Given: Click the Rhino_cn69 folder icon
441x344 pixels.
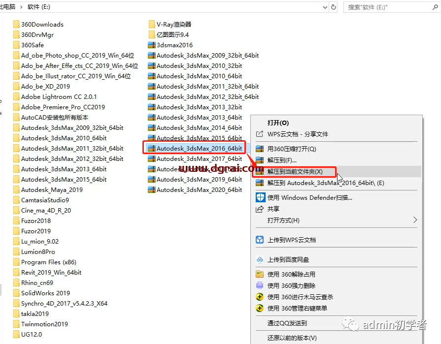Looking at the screenshot, I should 16,283.
